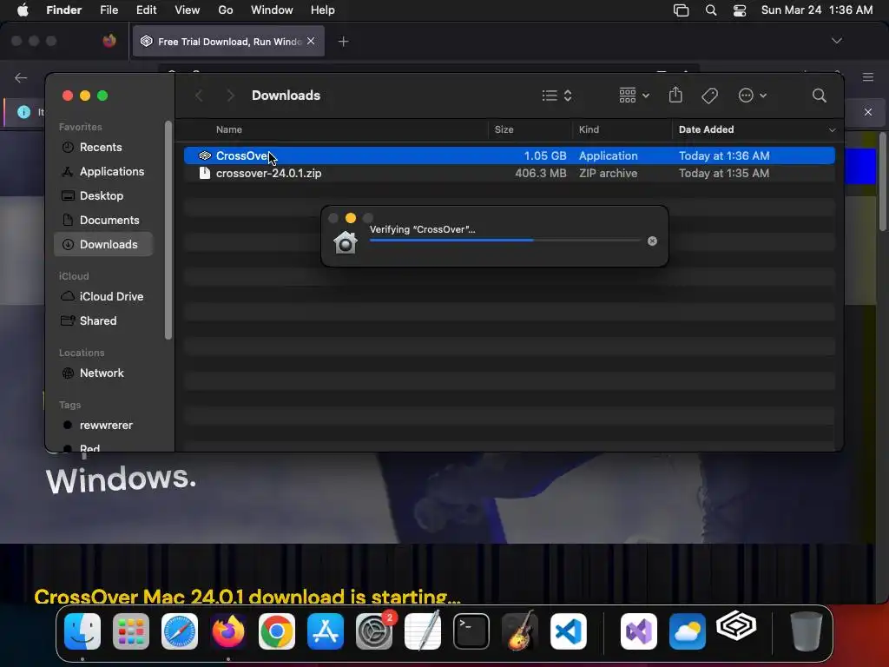The image size is (889, 667).
Task: Open the Firefox hamburger menu
Action: pos(867,77)
